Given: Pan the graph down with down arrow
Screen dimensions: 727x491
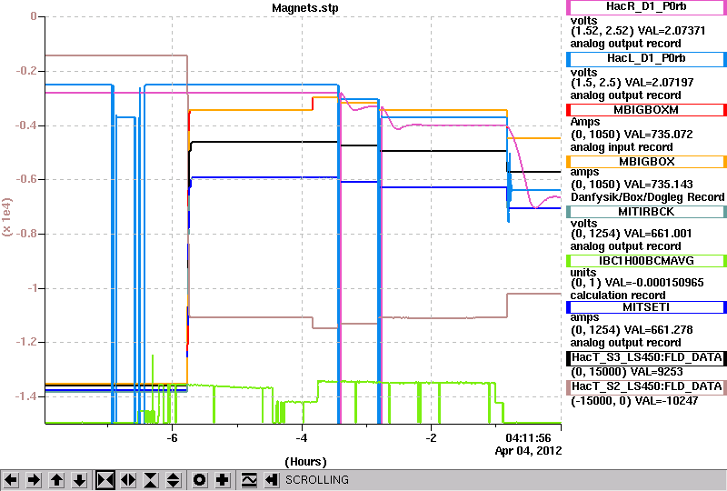Looking at the screenshot, I should click(80, 480).
